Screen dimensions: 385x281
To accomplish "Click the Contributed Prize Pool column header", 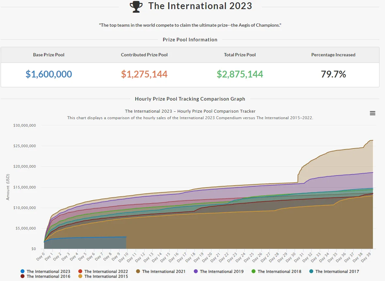I will click(x=144, y=55).
